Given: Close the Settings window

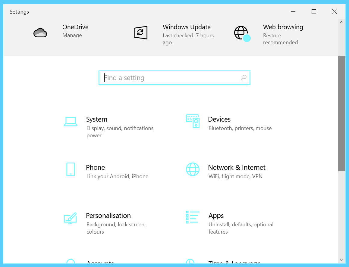Looking at the screenshot, I should 335,11.
